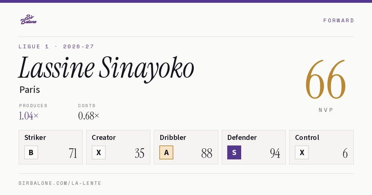The width and height of the screenshot is (372, 195).
Task: Click the LIGUE 1 · 2026-27 header
Action: (x=56, y=46)
